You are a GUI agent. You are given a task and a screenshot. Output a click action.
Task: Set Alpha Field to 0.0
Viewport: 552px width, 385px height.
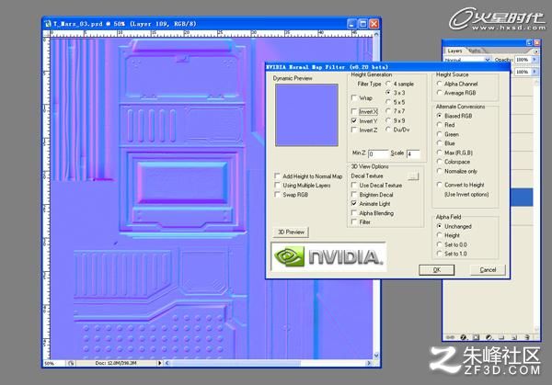(439, 244)
